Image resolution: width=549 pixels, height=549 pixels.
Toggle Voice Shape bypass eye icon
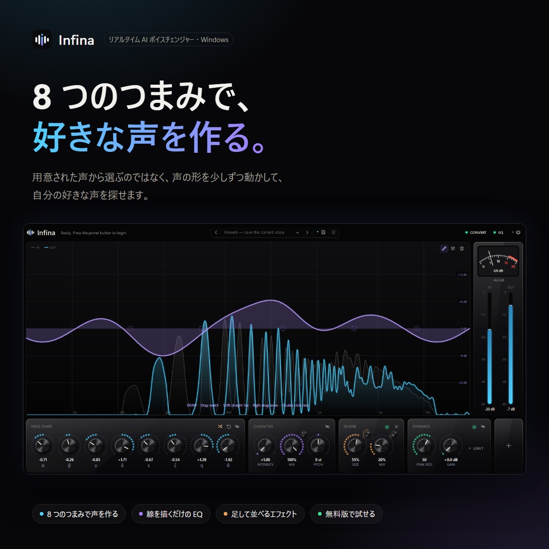[x=238, y=426]
